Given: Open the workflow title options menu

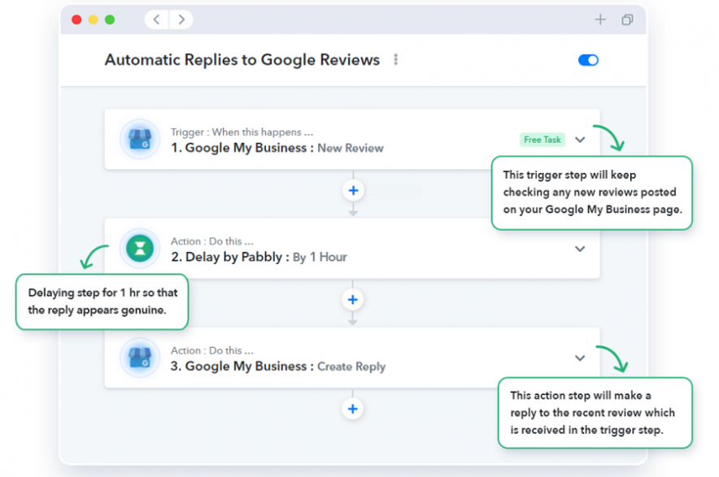Looking at the screenshot, I should [395, 59].
